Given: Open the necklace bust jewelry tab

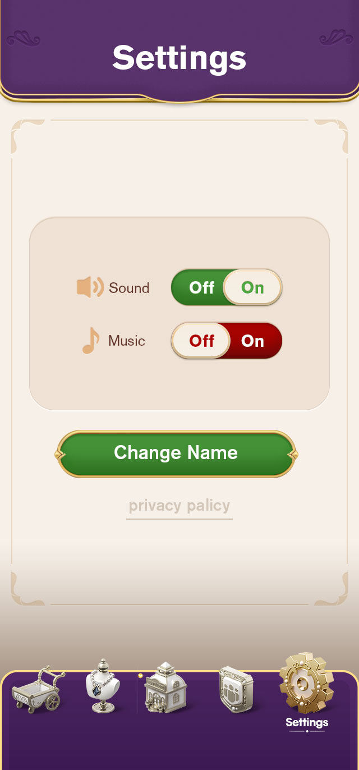Looking at the screenshot, I should [x=103, y=686].
